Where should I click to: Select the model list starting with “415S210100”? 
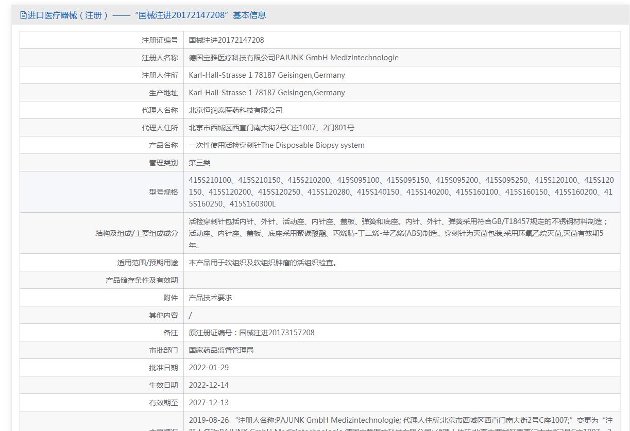point(401,192)
